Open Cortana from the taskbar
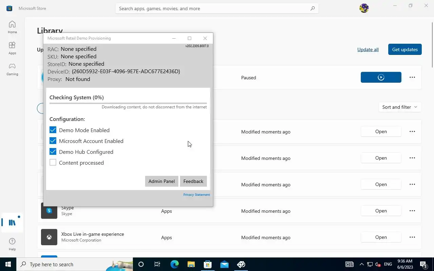434x271 pixels. [x=141, y=264]
